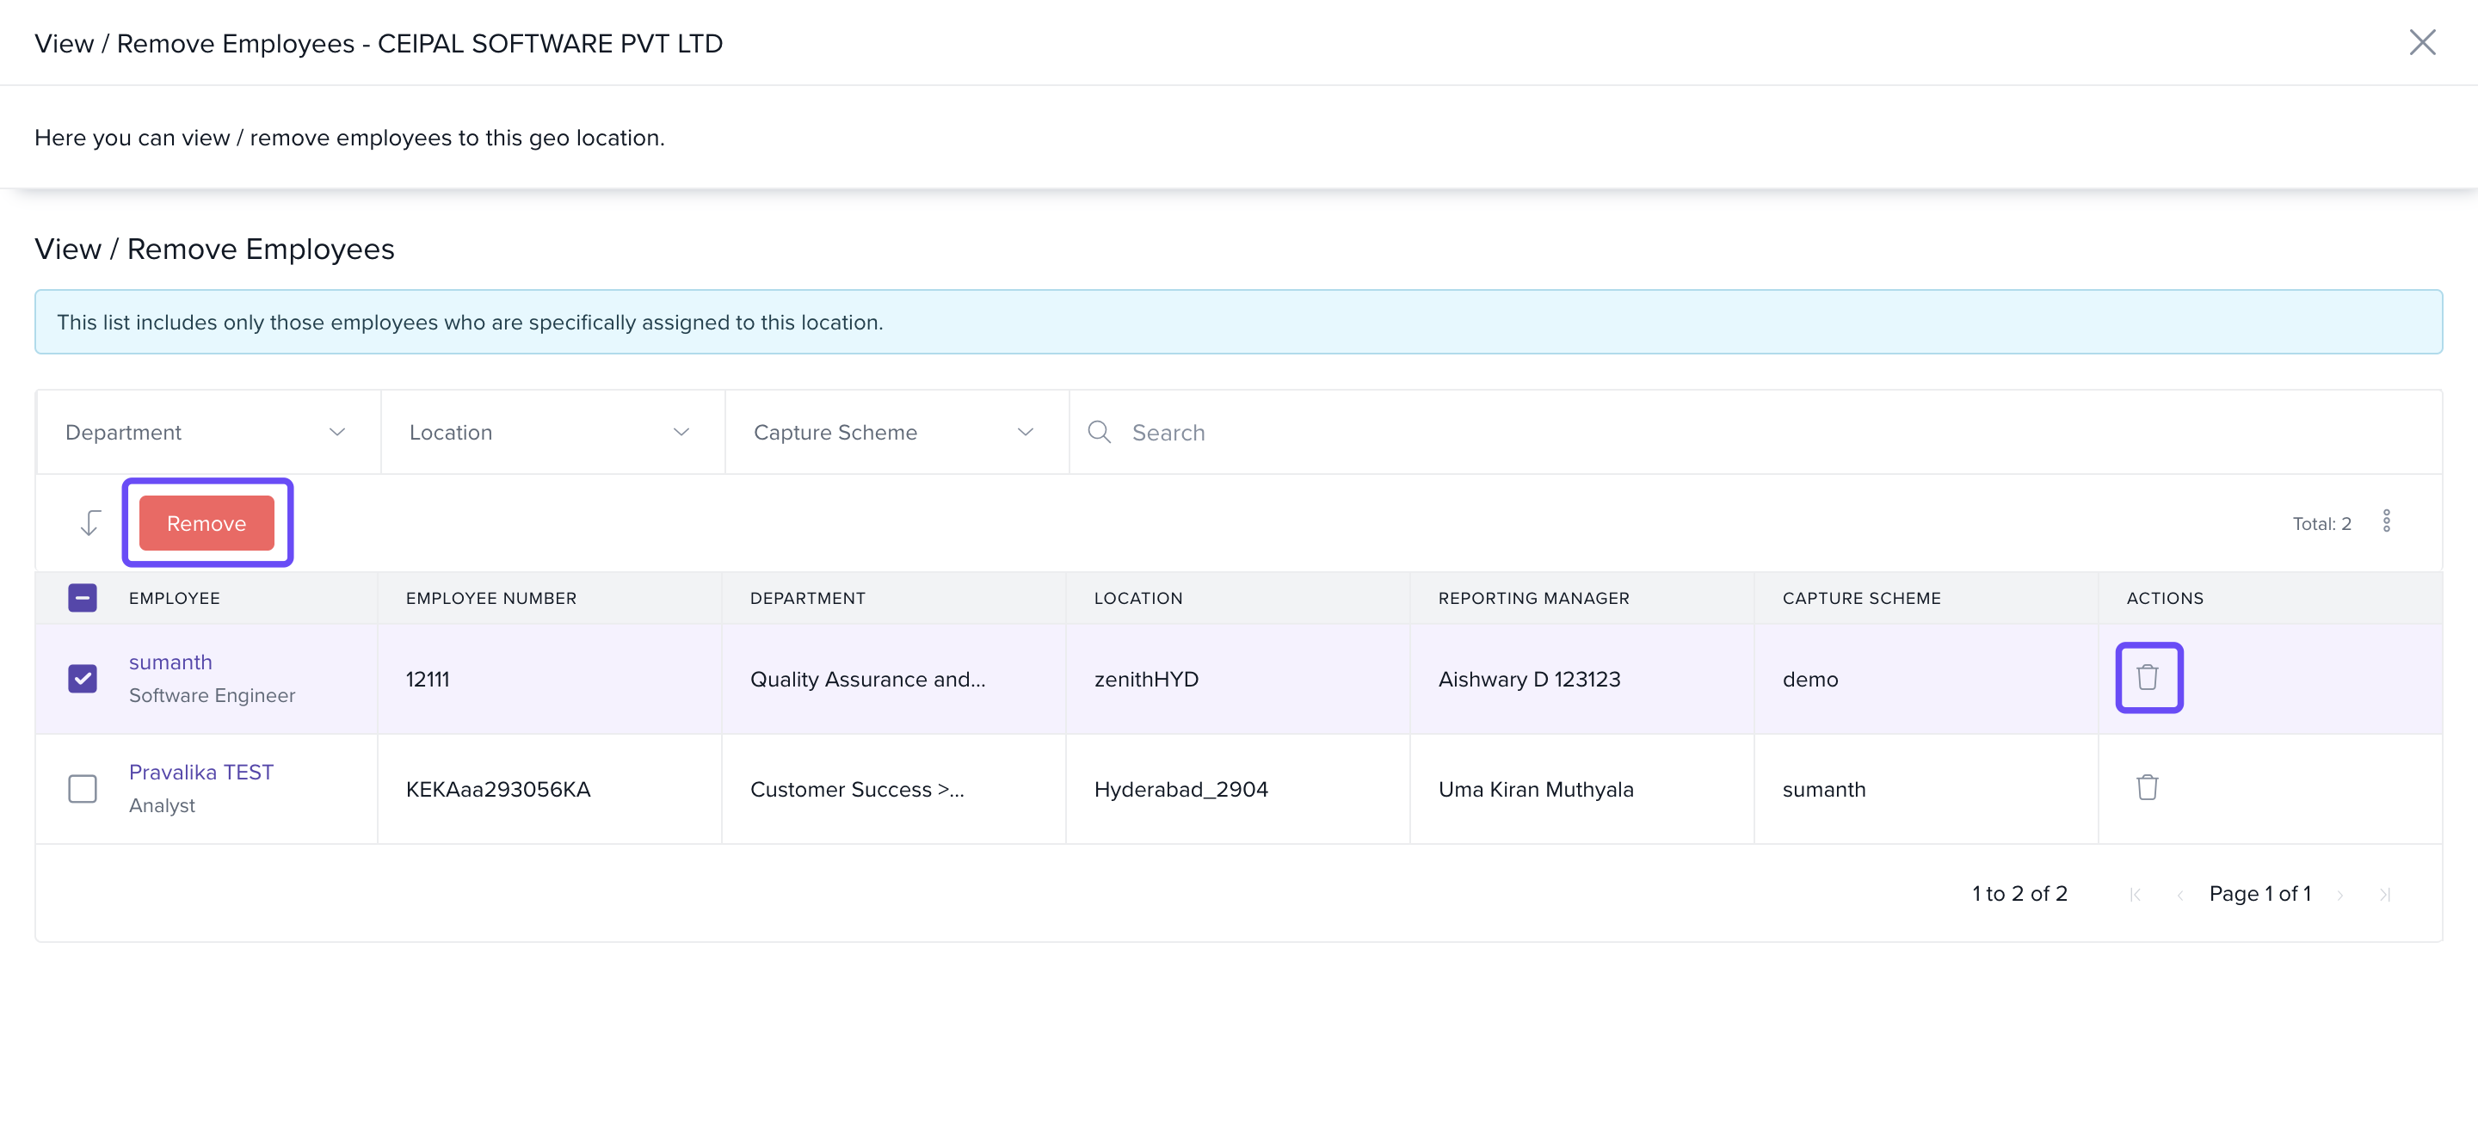Click the trash icon for sumanth row

click(x=2147, y=677)
